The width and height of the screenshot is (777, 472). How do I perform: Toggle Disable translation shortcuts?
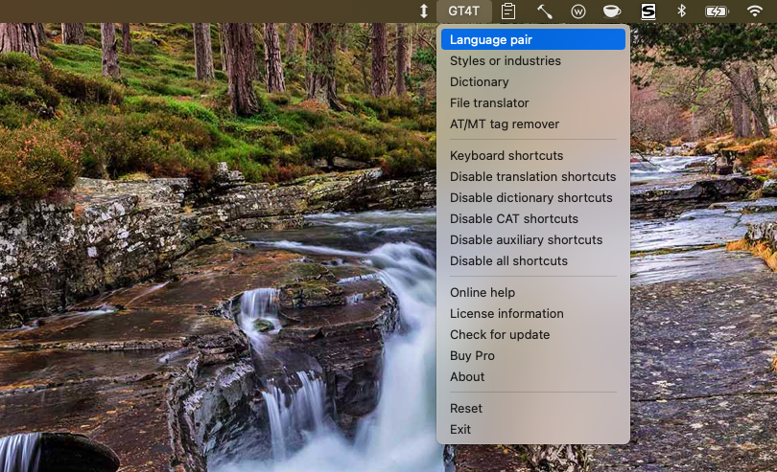click(532, 176)
